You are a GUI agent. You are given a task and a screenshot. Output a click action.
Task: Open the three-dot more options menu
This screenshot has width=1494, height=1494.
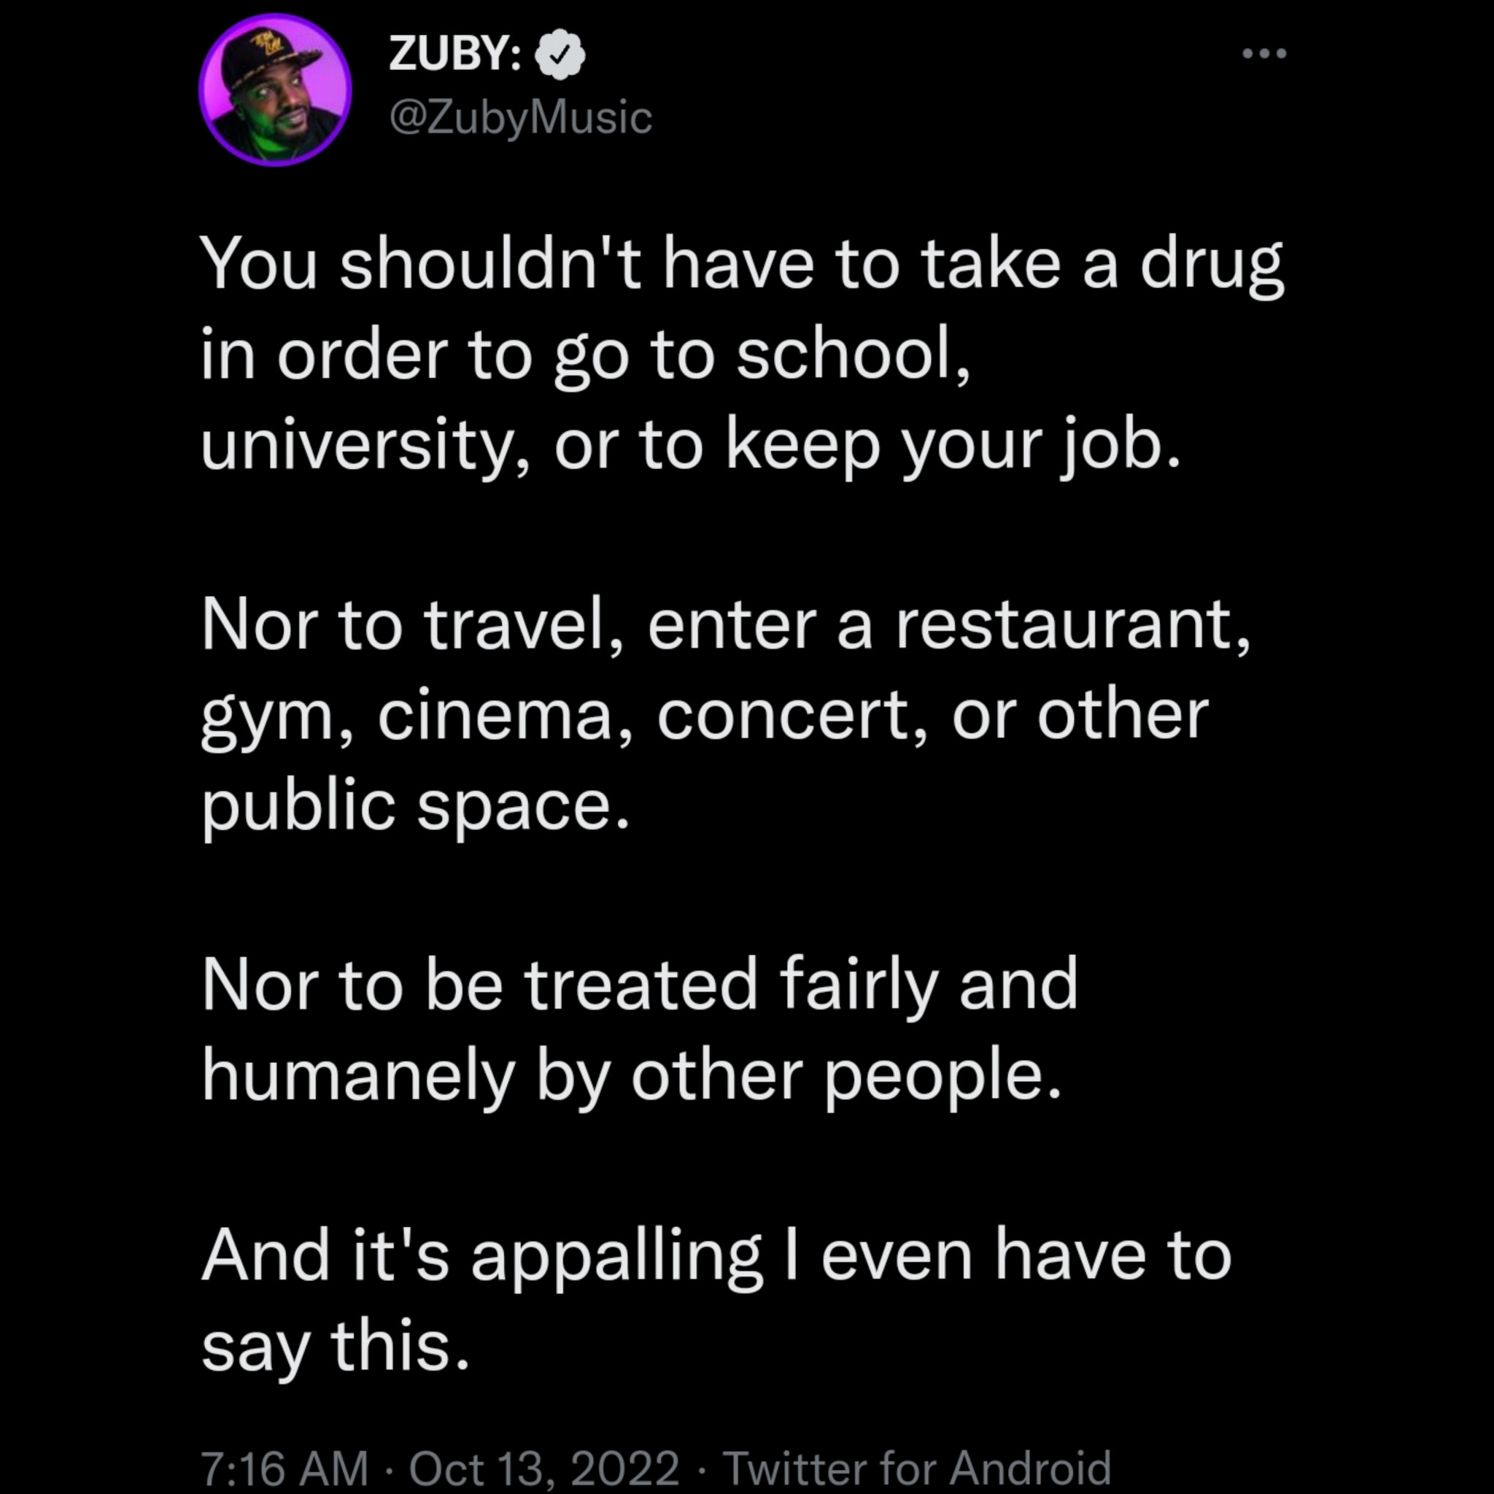pos(1263,53)
